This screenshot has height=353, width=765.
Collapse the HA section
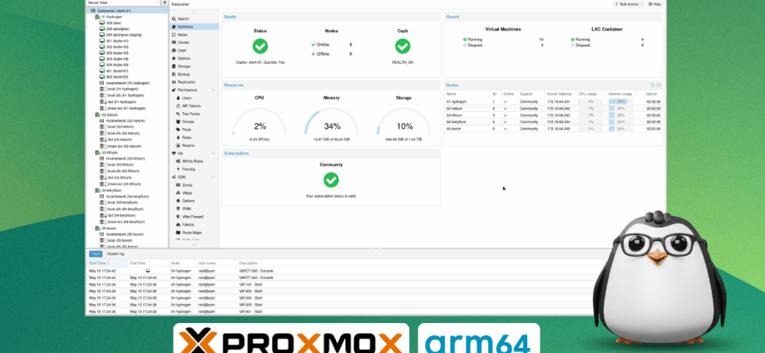213,153
